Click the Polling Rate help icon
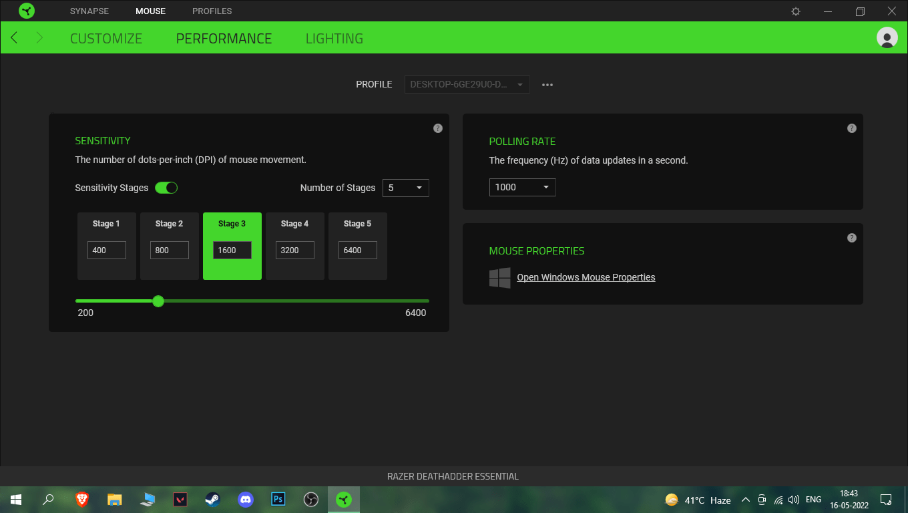Screen dimensions: 908x513 coord(851,128)
